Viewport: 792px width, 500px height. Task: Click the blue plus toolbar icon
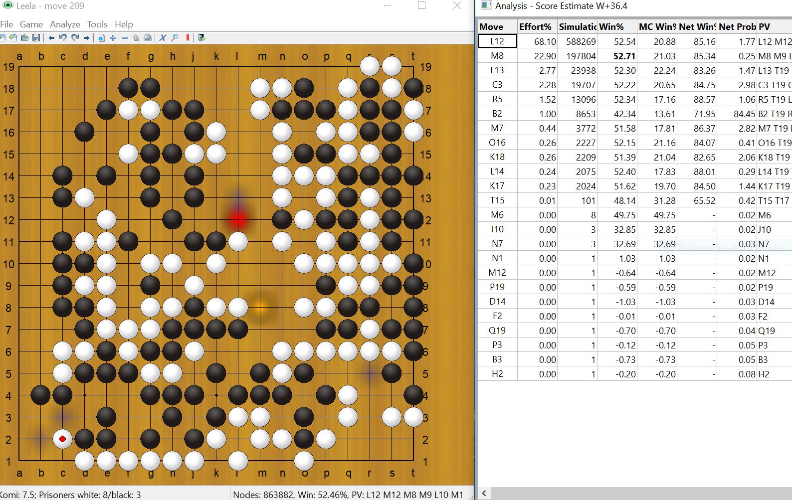coord(113,38)
